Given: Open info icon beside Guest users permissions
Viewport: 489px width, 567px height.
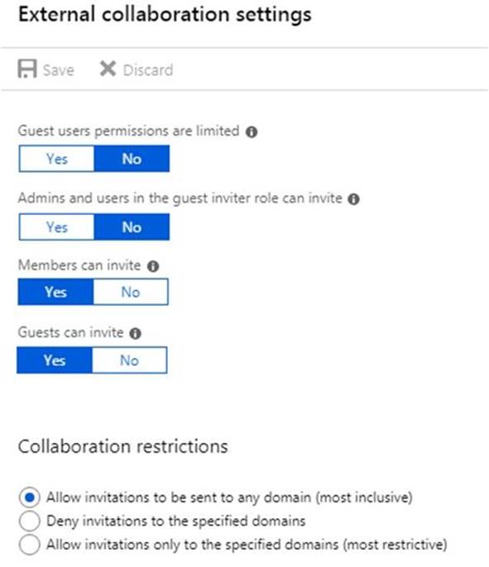Looking at the screenshot, I should pyautogui.click(x=252, y=132).
